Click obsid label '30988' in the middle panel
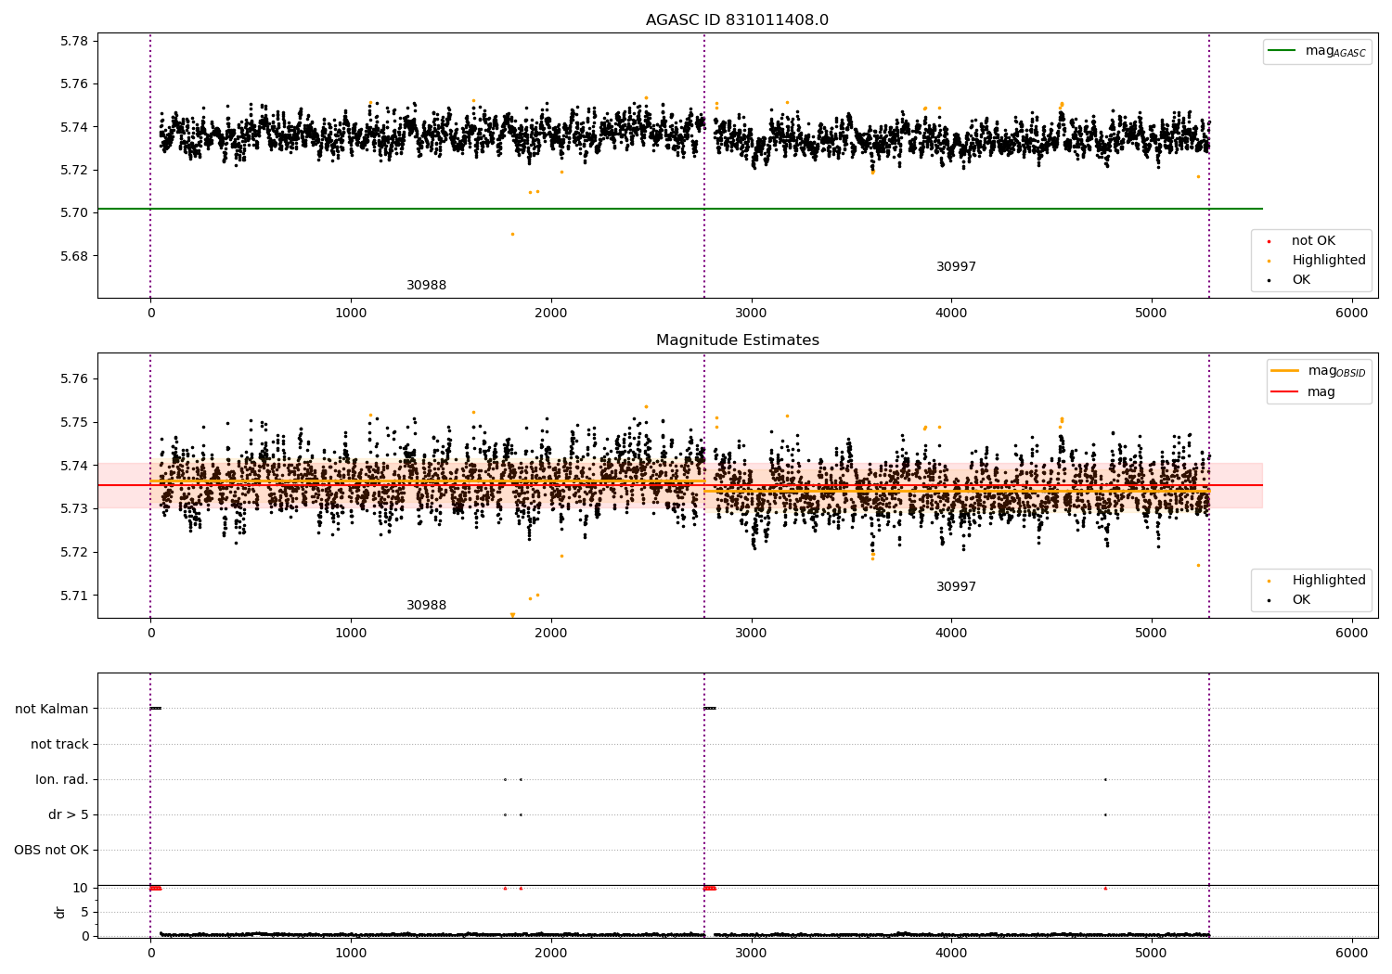Viewport: 1392px width, 974px height. (x=426, y=606)
